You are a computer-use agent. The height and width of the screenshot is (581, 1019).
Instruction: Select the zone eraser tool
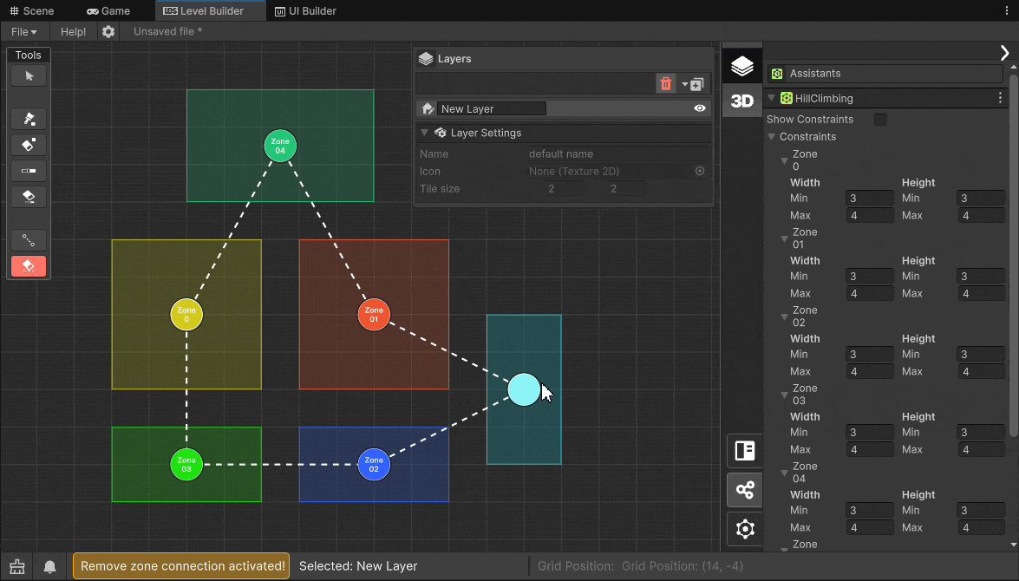[x=29, y=144]
